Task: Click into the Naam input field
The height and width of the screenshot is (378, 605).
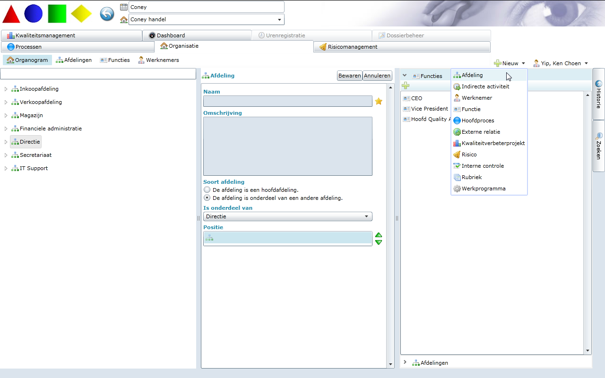Action: tap(288, 101)
